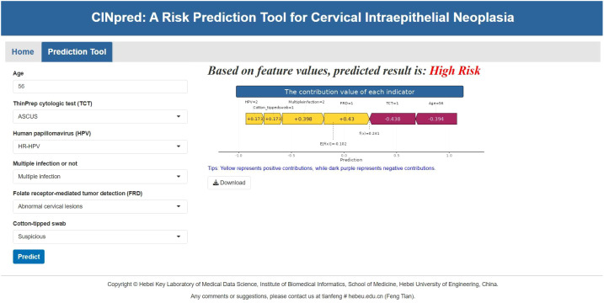Click the Prediction axis label on the chart
The image size is (604, 303).
[351, 160]
